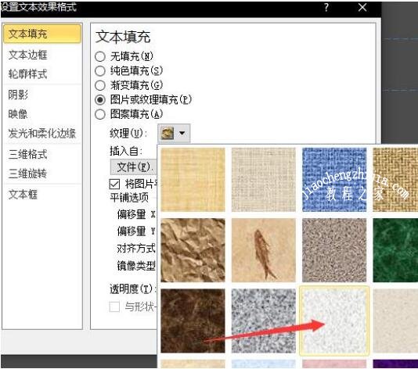Choose the 无填充 radio option
The width and height of the screenshot is (418, 369).
click(x=100, y=56)
